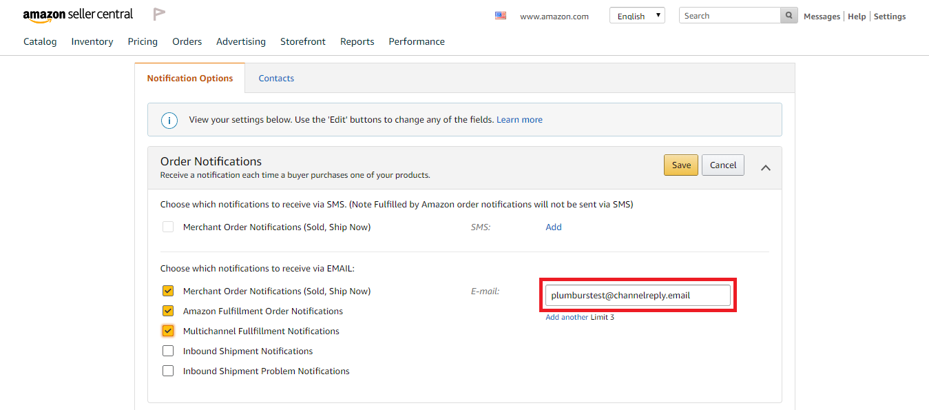Click the 'E-mail:' field label

tap(485, 291)
